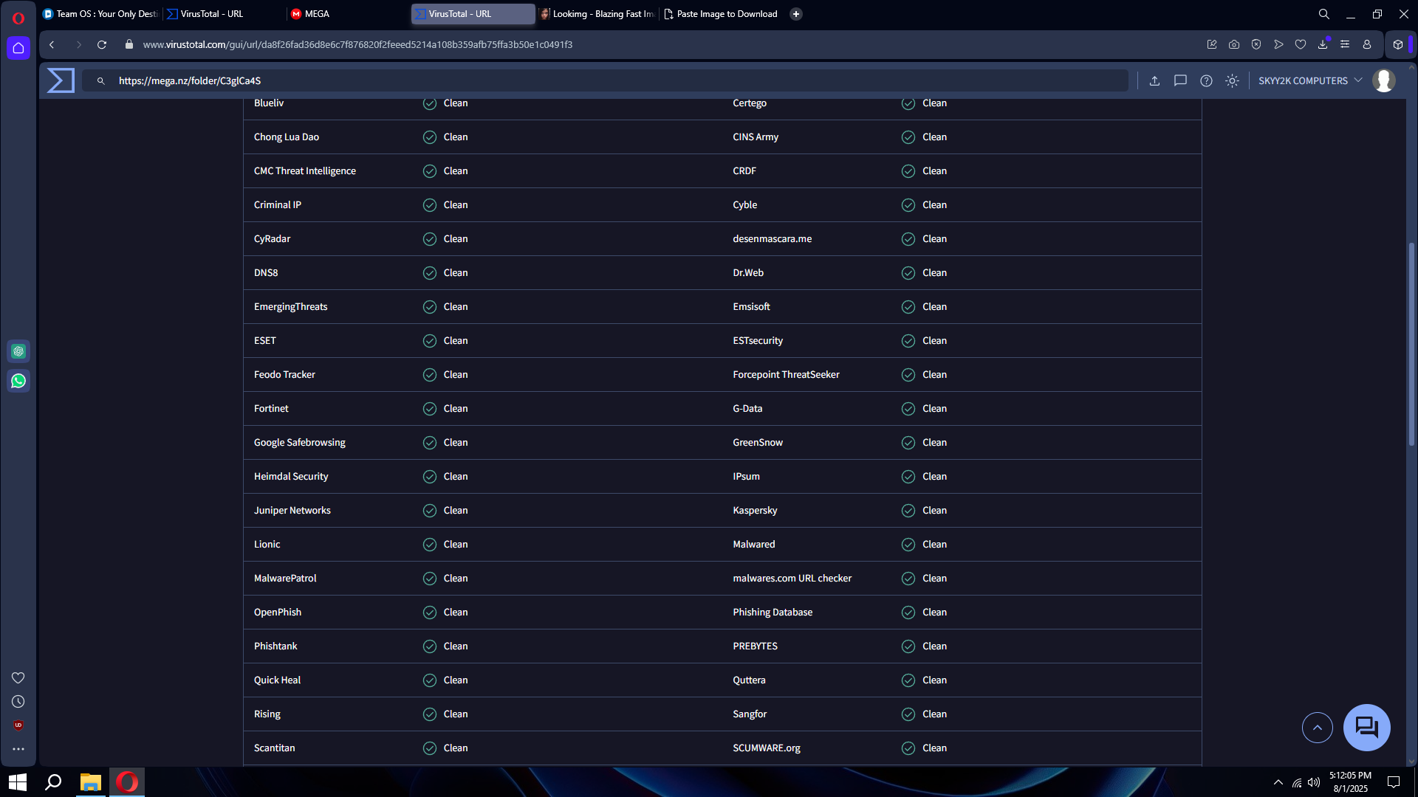Click the Kaspersky vendor name
The image size is (1418, 797).
tap(755, 511)
